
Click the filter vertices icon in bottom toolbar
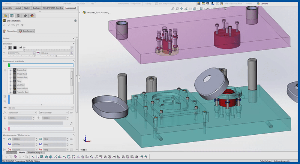click(x=33, y=157)
